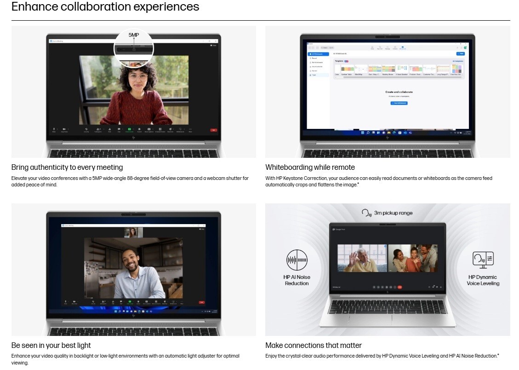Click the Whiteboarding while remote title
This screenshot has width=519, height=370.
(310, 167)
